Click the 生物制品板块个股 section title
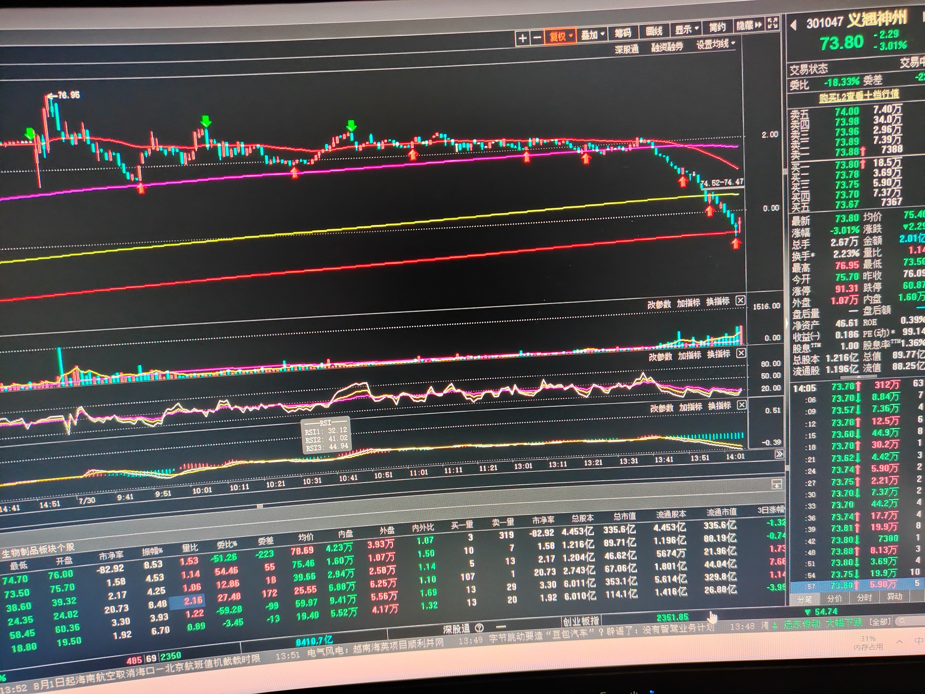This screenshot has height=694, width=925. click(x=38, y=551)
